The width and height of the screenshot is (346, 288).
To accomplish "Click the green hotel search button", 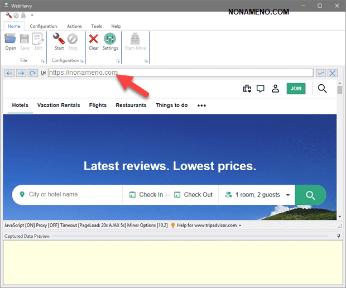I will pos(310,195).
